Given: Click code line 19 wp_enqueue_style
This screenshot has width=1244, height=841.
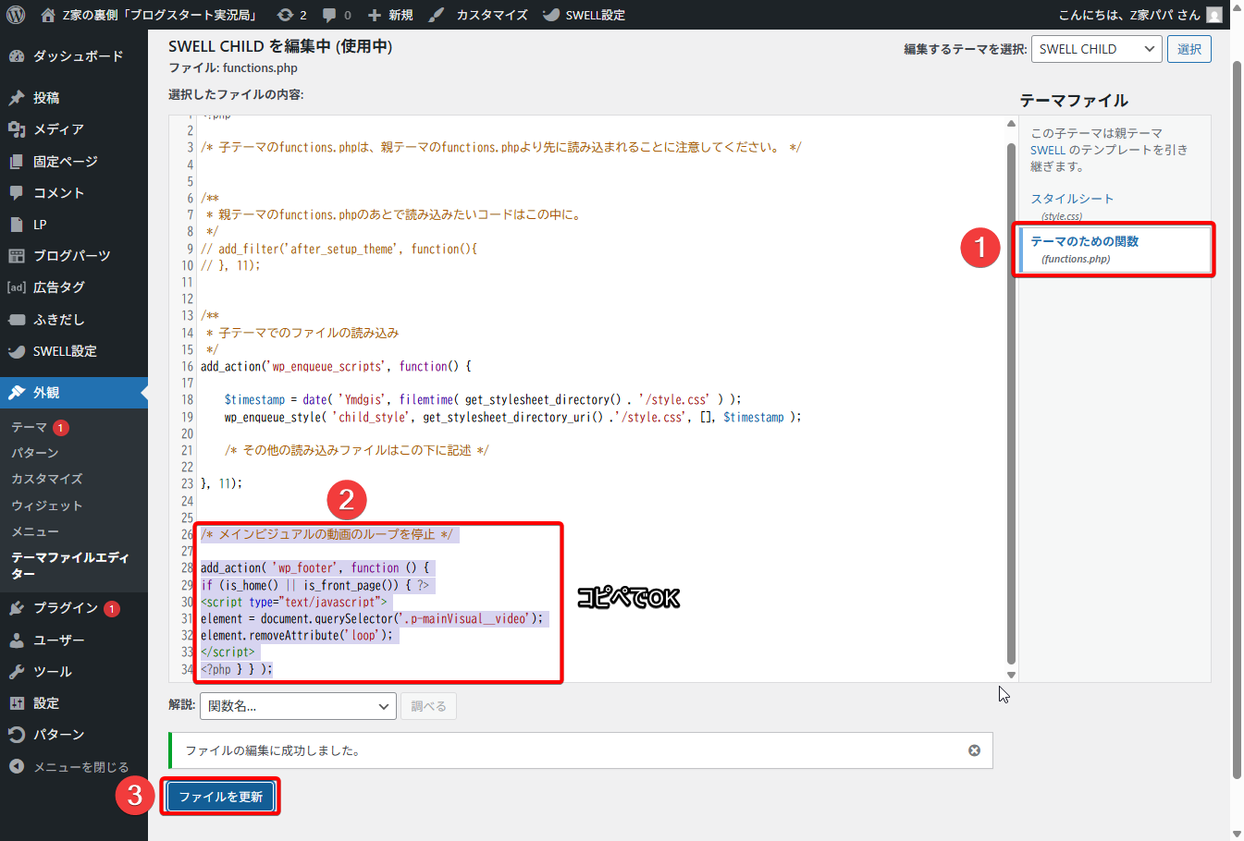Looking at the screenshot, I should click(512, 417).
